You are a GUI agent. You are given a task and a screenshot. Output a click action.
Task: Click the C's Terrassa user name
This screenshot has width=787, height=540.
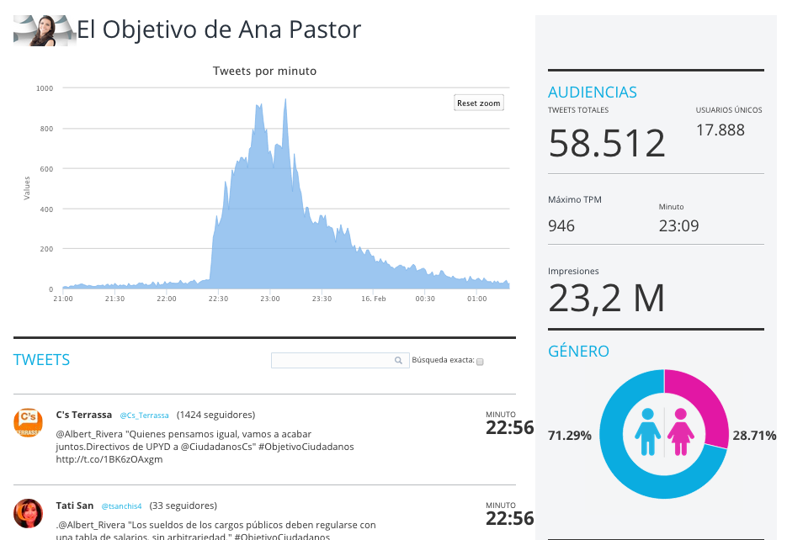[x=84, y=415]
